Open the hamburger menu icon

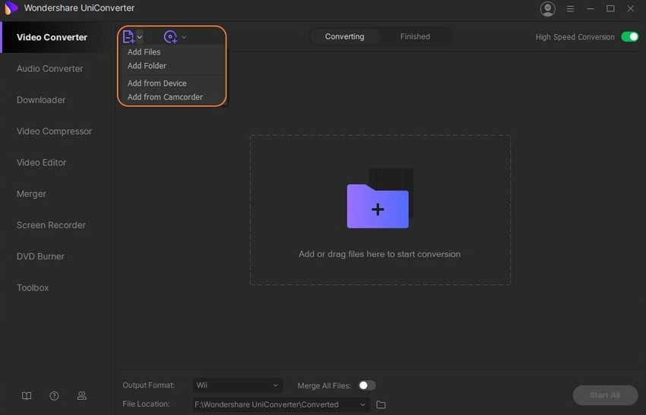(x=570, y=8)
